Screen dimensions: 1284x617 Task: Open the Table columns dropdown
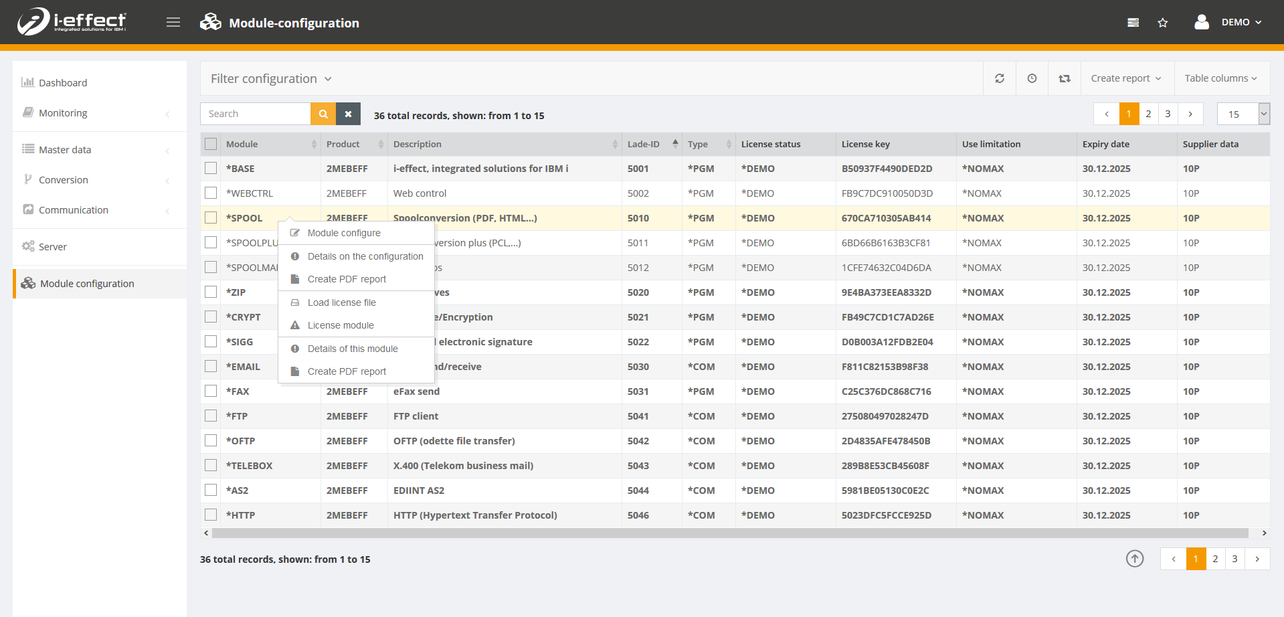tap(1220, 78)
